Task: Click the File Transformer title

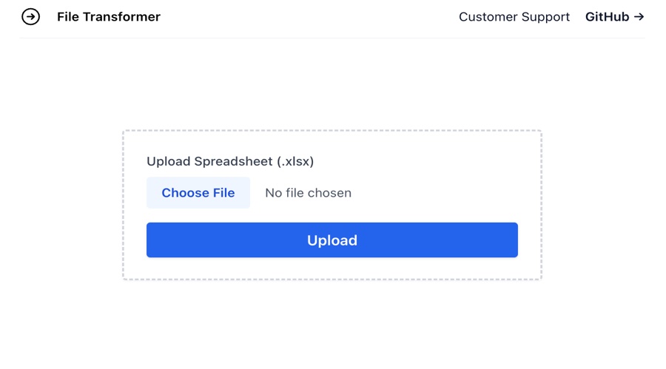Action: pos(109,16)
